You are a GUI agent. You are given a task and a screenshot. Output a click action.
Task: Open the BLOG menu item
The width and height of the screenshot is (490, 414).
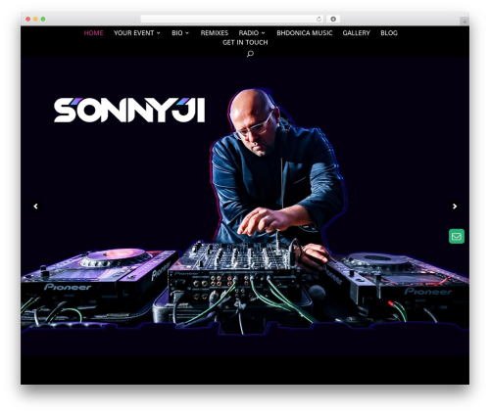click(389, 33)
